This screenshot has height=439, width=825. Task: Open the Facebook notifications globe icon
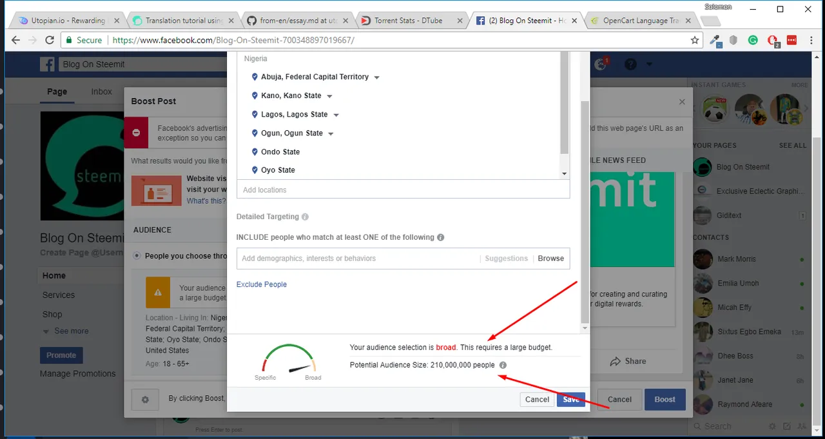601,64
